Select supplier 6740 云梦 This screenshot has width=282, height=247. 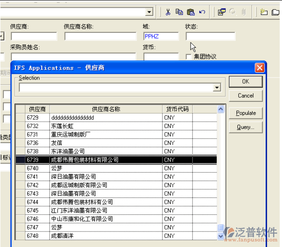(x=116, y=168)
